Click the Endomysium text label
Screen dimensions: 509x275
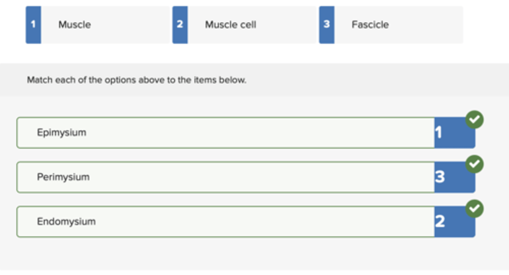tap(66, 222)
